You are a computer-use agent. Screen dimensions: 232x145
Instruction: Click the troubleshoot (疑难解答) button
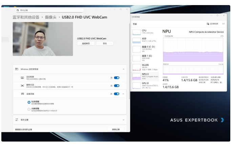[86, 43]
